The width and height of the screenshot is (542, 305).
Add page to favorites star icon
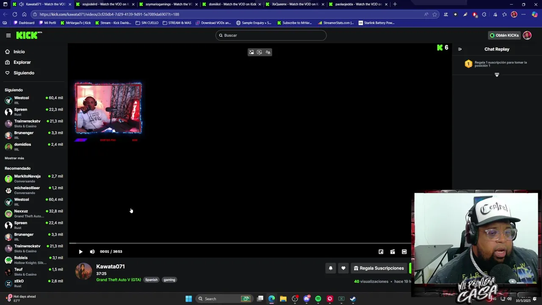[434, 14]
